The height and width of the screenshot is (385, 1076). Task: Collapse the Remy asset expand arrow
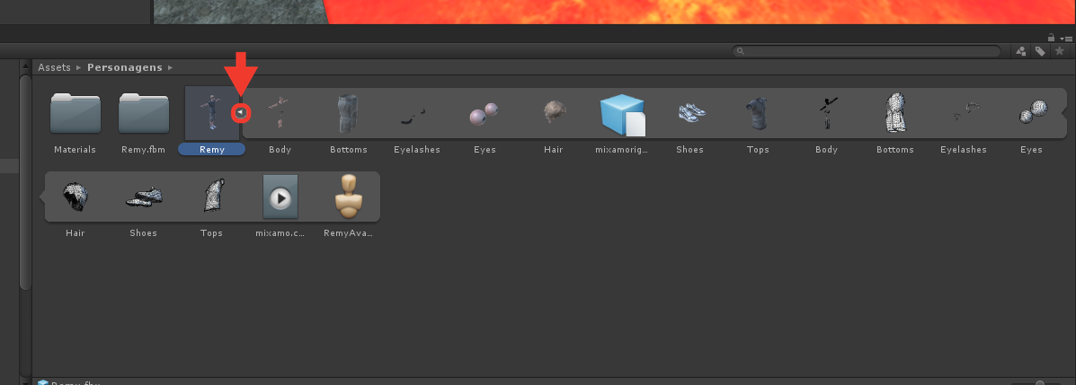[240, 111]
